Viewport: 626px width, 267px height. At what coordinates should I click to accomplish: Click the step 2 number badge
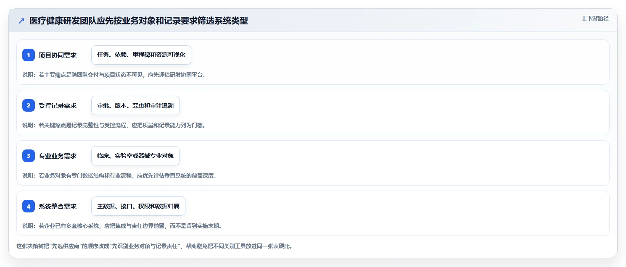29,105
